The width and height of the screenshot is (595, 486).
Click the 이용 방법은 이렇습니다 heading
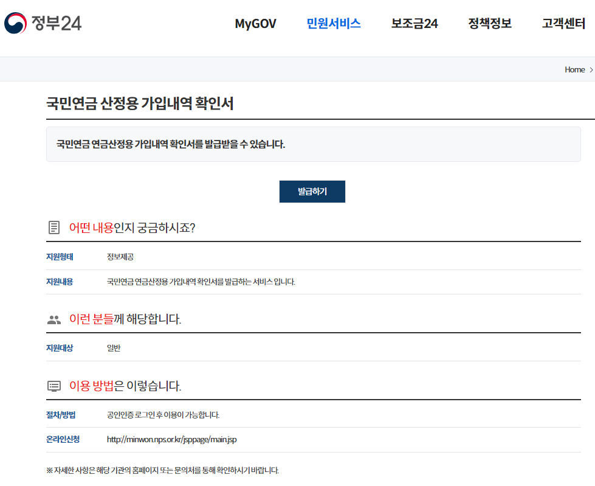tap(125, 386)
